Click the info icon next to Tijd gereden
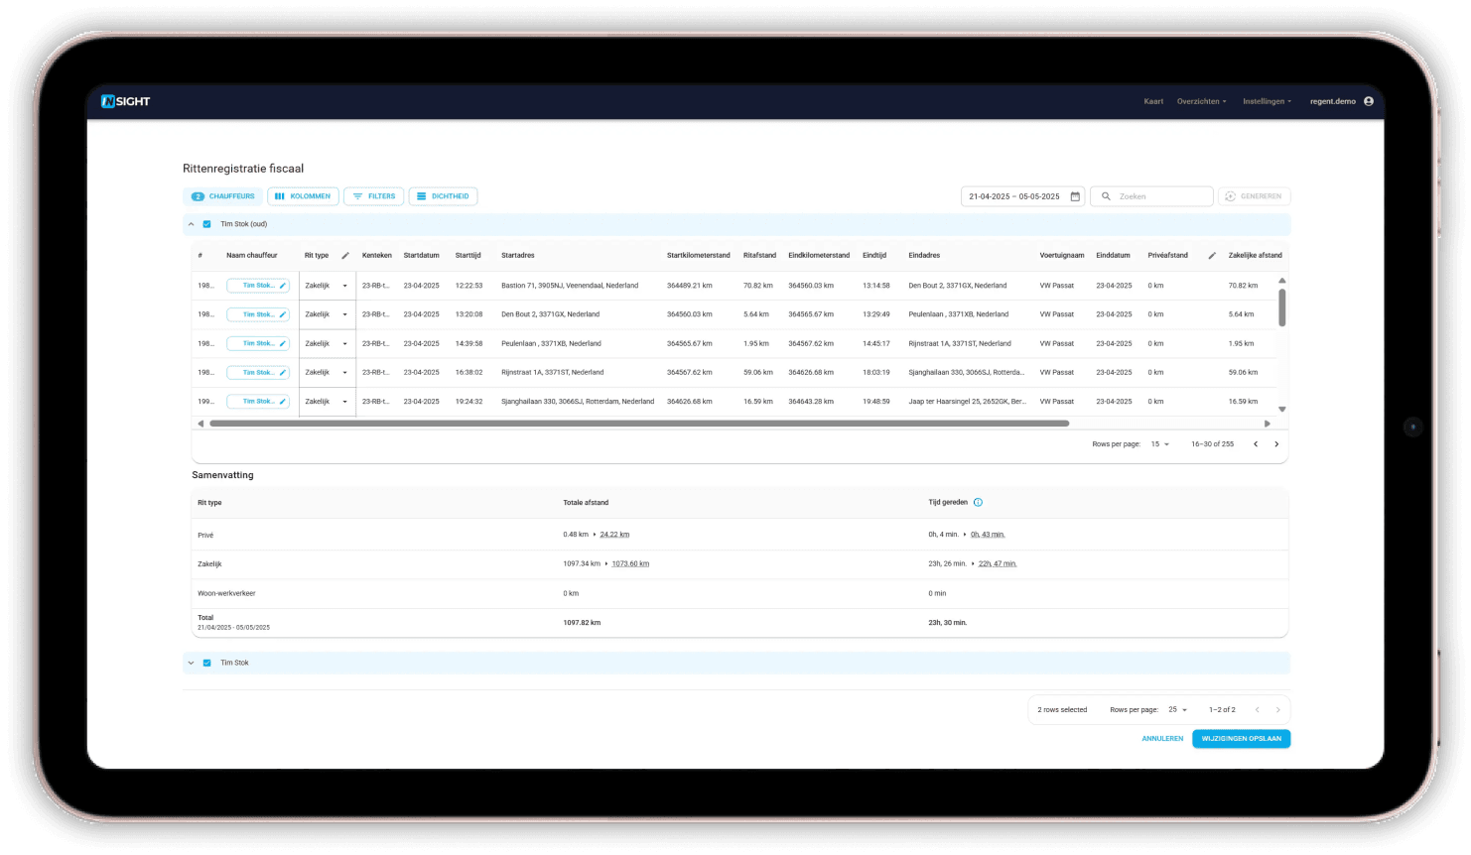Image resolution: width=1471 pixels, height=855 pixels. (978, 503)
